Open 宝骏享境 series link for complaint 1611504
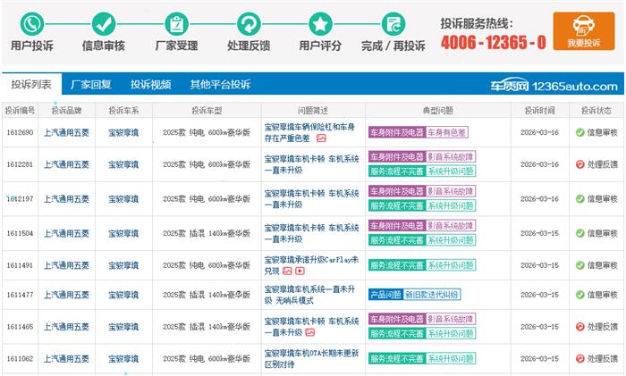The image size is (626, 376). [123, 233]
